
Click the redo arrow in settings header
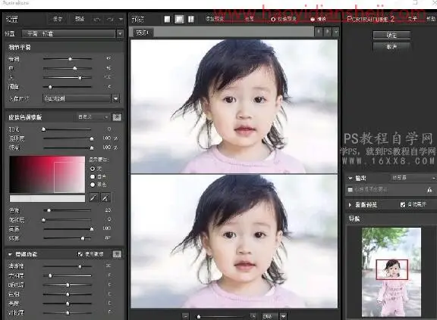(110, 19)
